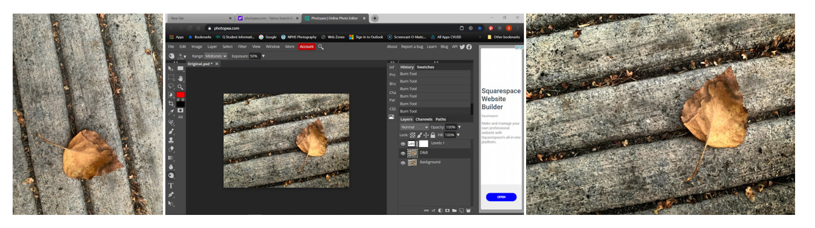This screenshot has width=815, height=228.
Task: Click the search magnifier next to Account
Action: pos(321,47)
